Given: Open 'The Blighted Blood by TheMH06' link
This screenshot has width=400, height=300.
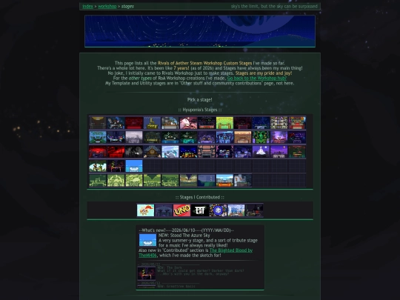Looking at the screenshot, I should tap(196, 253).
